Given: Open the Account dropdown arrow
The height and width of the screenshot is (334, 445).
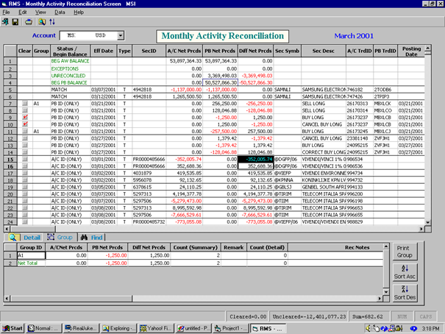Looking at the screenshot, I should 121,36.
